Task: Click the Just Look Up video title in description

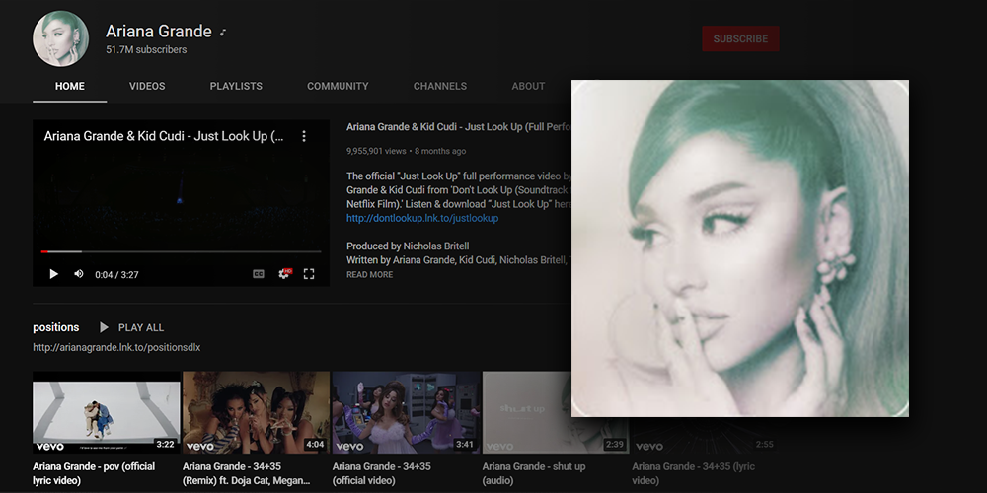Action: 458,127
